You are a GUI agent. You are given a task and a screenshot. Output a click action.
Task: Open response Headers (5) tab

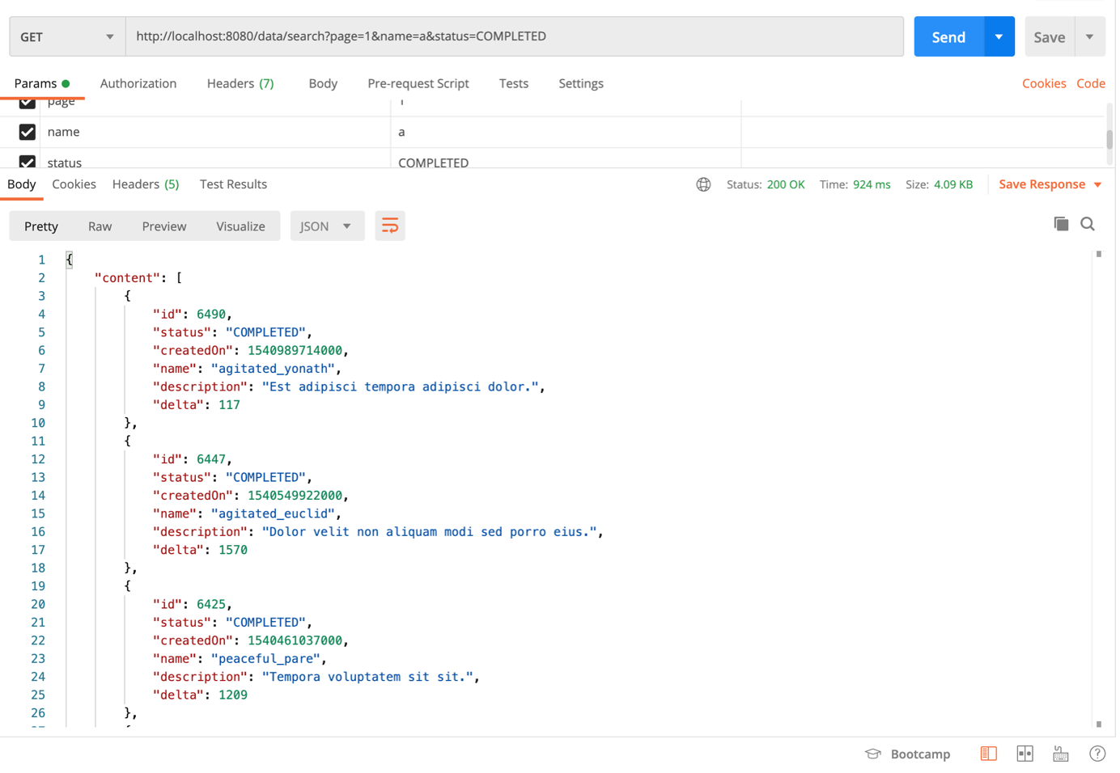pyautogui.click(x=146, y=184)
